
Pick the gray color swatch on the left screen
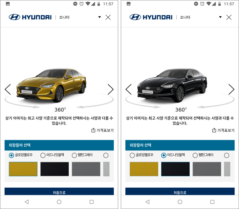pos(86,169)
